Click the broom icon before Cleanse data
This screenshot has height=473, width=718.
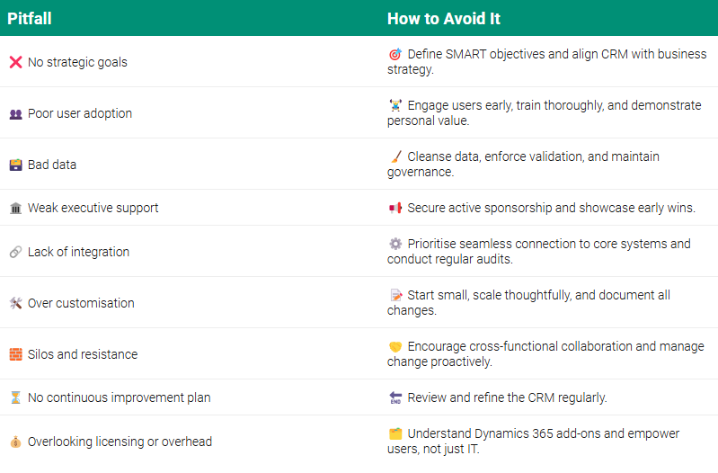395,157
